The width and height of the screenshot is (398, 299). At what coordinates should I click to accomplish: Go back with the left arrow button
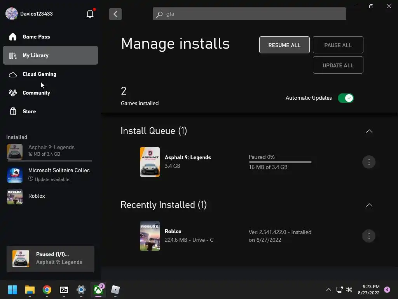(115, 14)
